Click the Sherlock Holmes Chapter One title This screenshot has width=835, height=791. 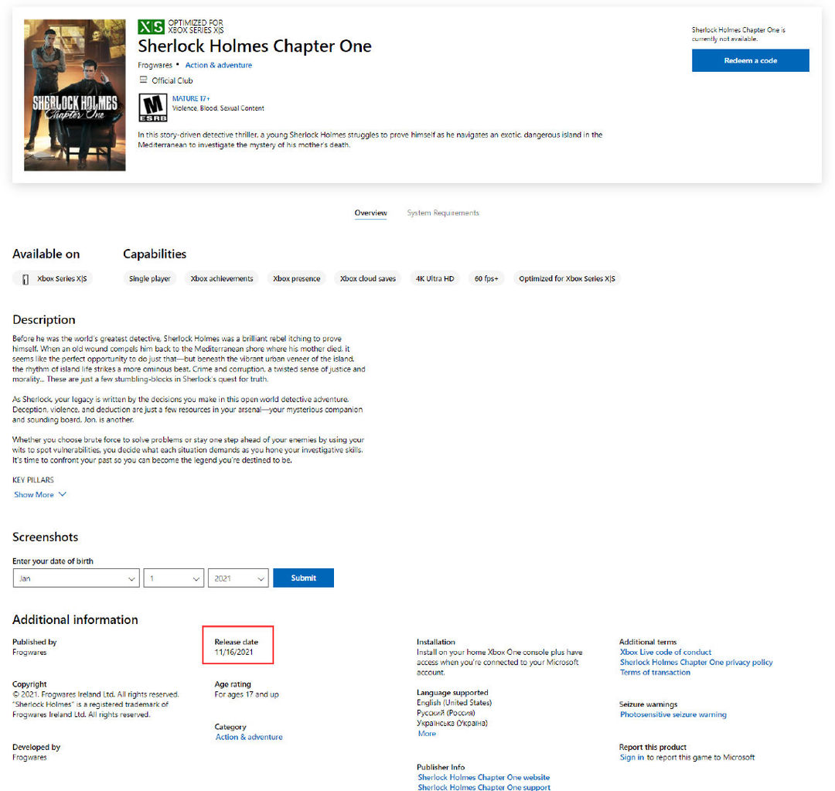pos(254,46)
